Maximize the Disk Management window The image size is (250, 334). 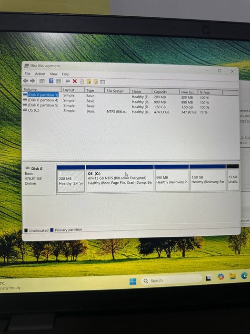pos(220,71)
